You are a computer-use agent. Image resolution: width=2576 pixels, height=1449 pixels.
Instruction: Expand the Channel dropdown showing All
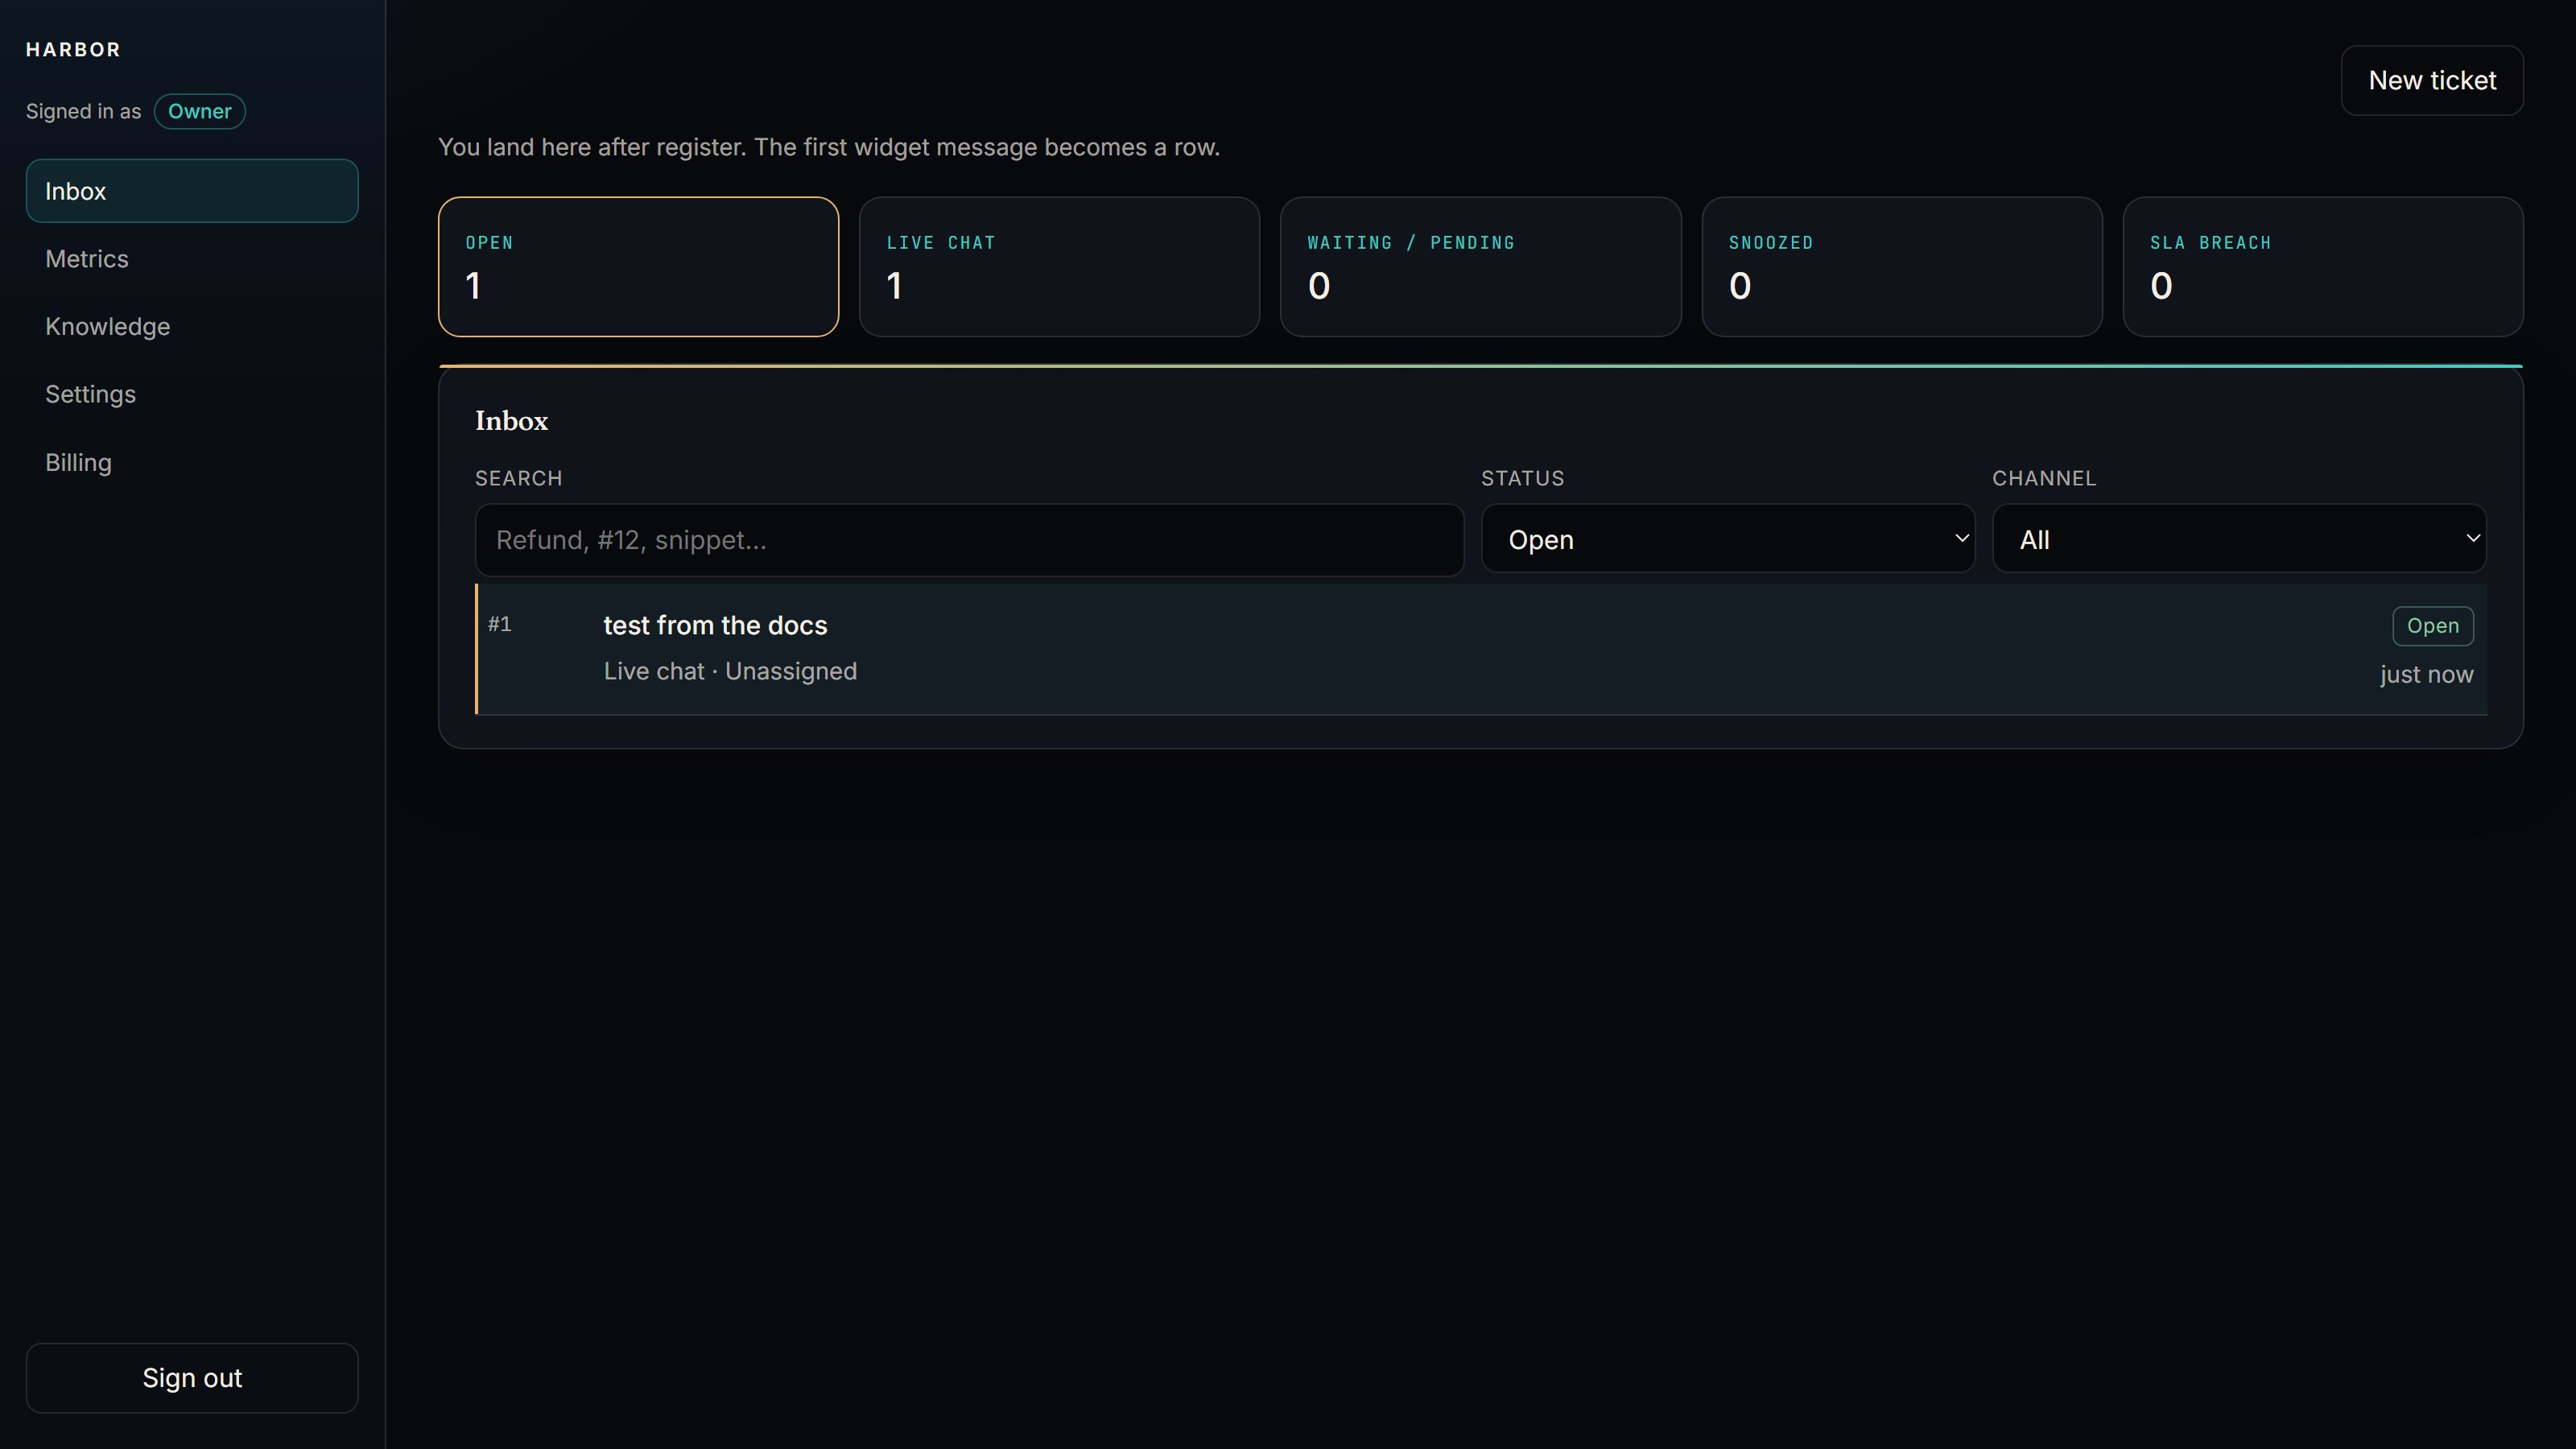(2239, 539)
